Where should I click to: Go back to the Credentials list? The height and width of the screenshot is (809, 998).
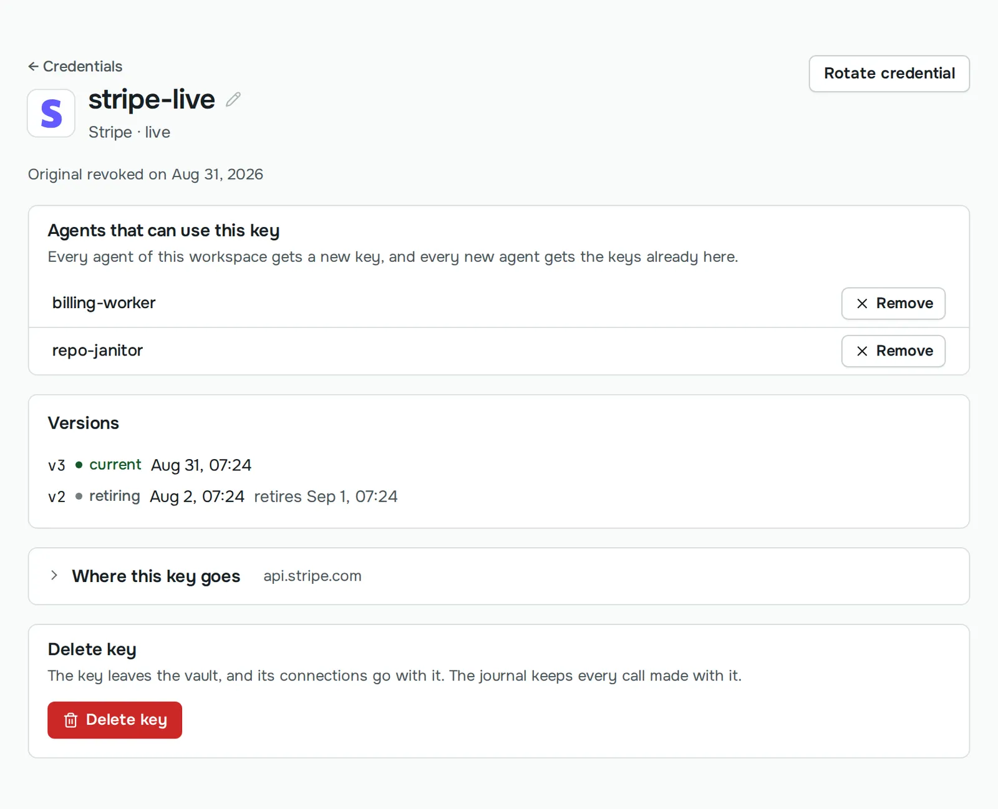(x=75, y=66)
